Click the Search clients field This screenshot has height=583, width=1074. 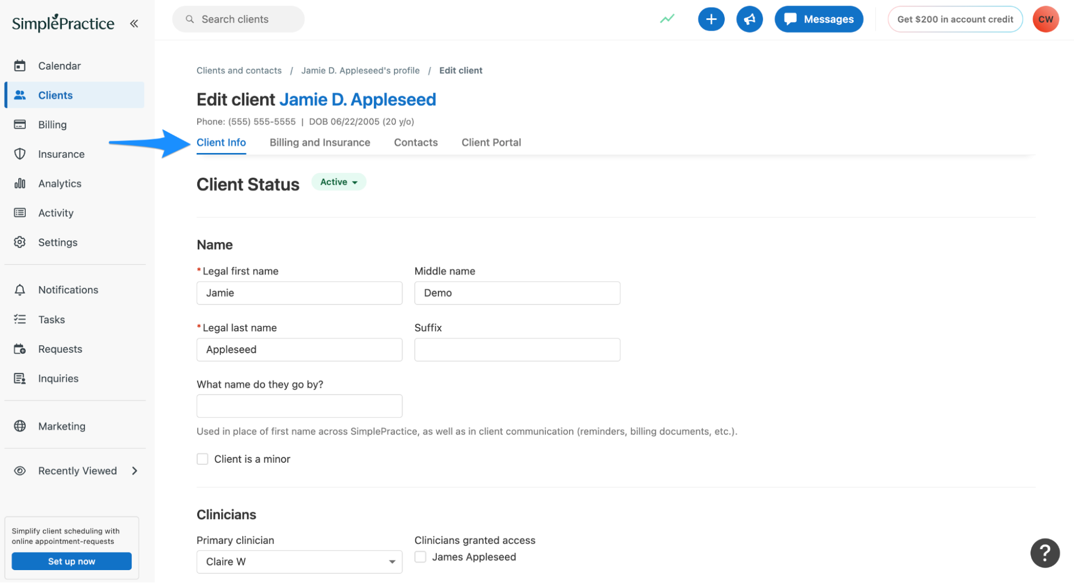pos(238,19)
